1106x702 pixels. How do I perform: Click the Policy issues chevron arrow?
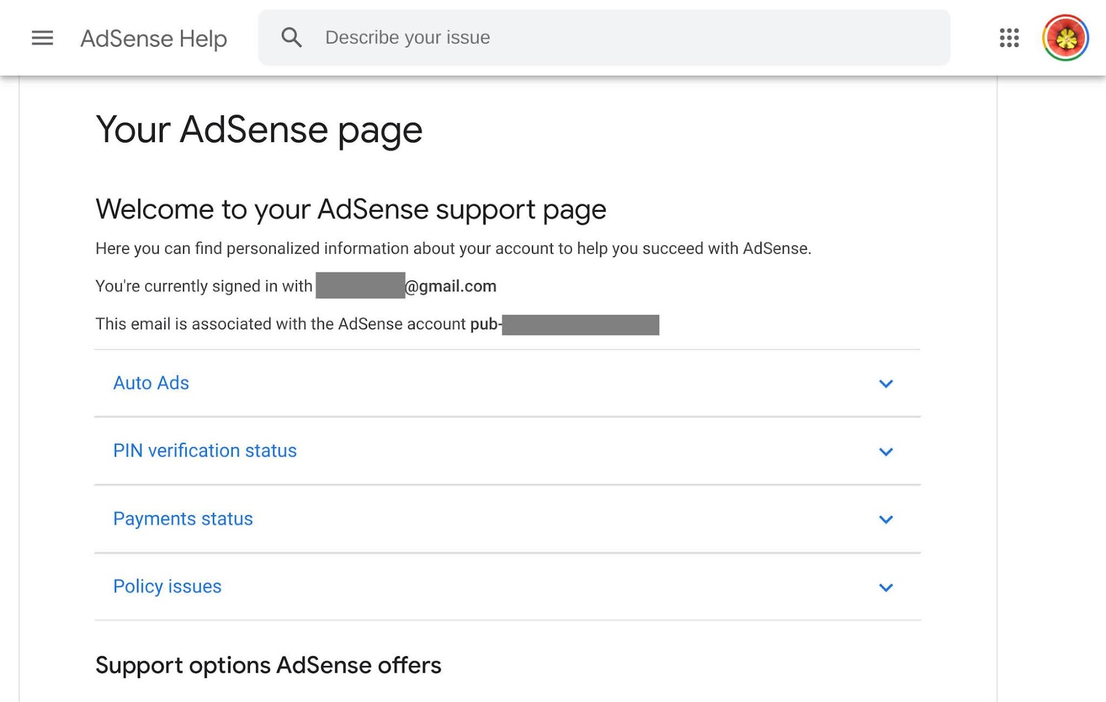pos(885,588)
